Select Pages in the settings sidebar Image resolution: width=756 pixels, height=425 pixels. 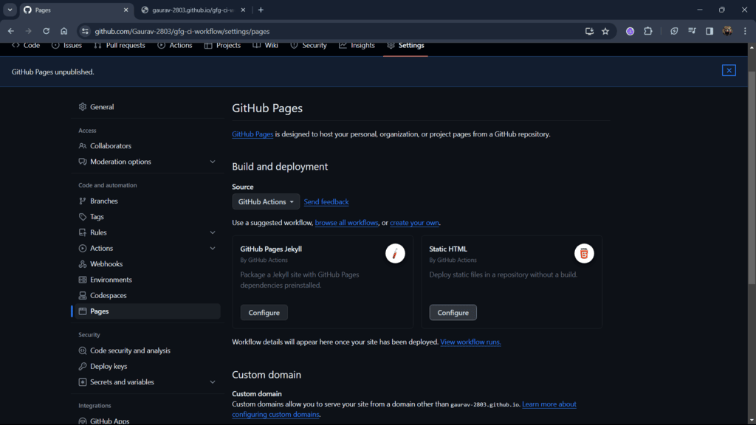click(148, 311)
